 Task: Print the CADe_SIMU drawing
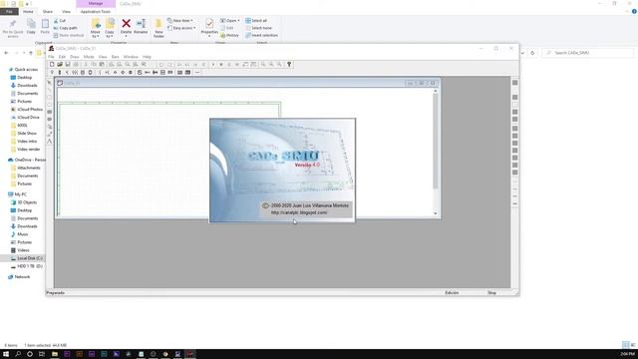tap(76, 64)
